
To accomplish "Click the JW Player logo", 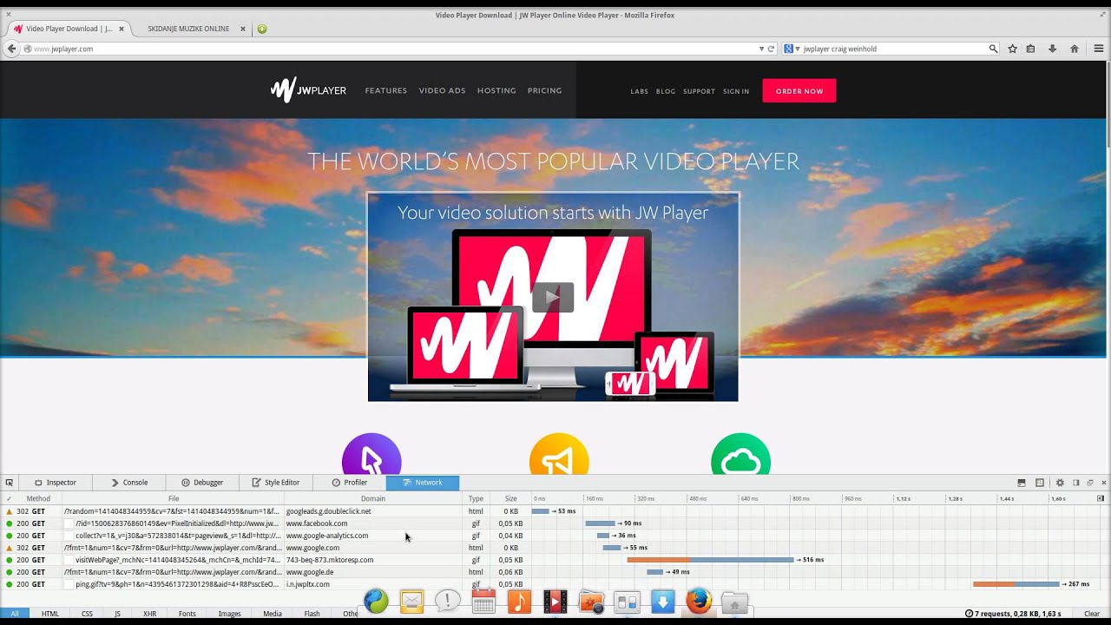I will tap(308, 89).
